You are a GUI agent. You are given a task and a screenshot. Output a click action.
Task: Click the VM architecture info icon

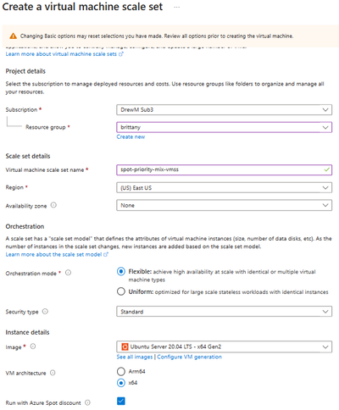coord(53,373)
